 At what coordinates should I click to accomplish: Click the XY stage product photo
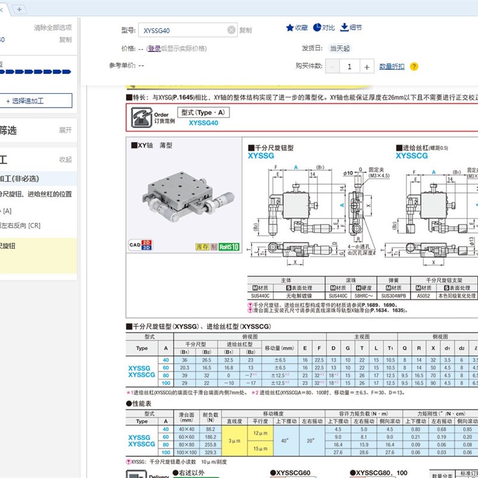tap(188, 197)
